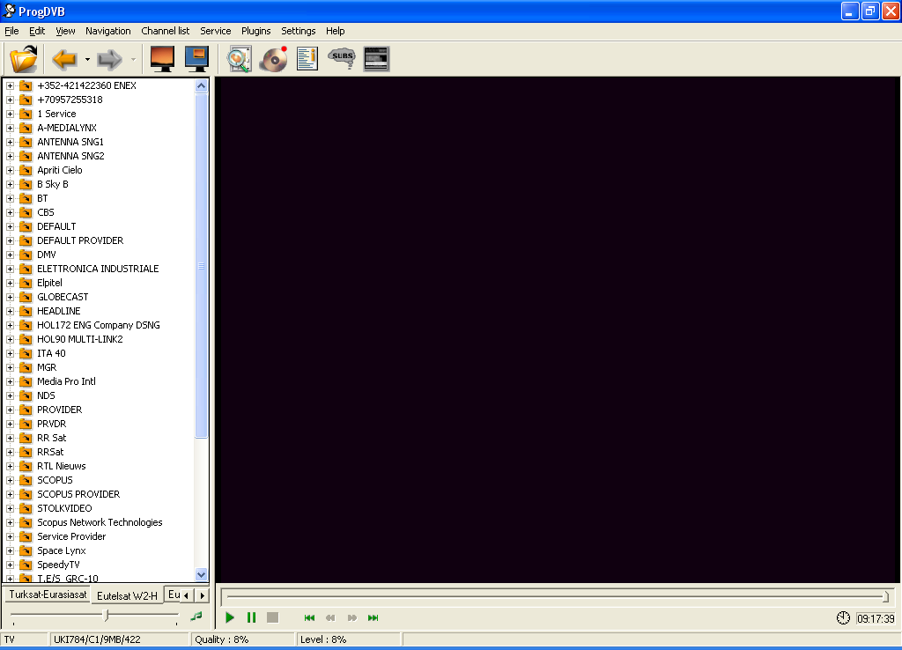Open the teletext icon in toolbar
This screenshot has width=902, height=650.
click(376, 59)
